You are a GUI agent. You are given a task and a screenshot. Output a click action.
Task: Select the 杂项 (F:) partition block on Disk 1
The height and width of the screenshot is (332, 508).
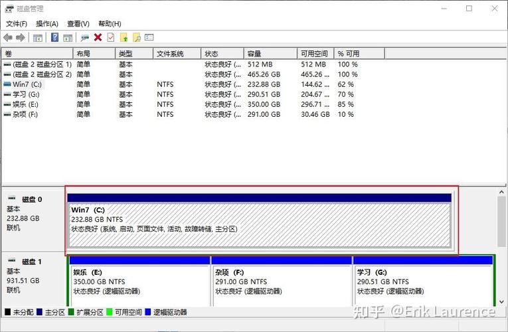pos(282,281)
